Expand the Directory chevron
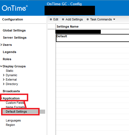 [x=4, y=84]
